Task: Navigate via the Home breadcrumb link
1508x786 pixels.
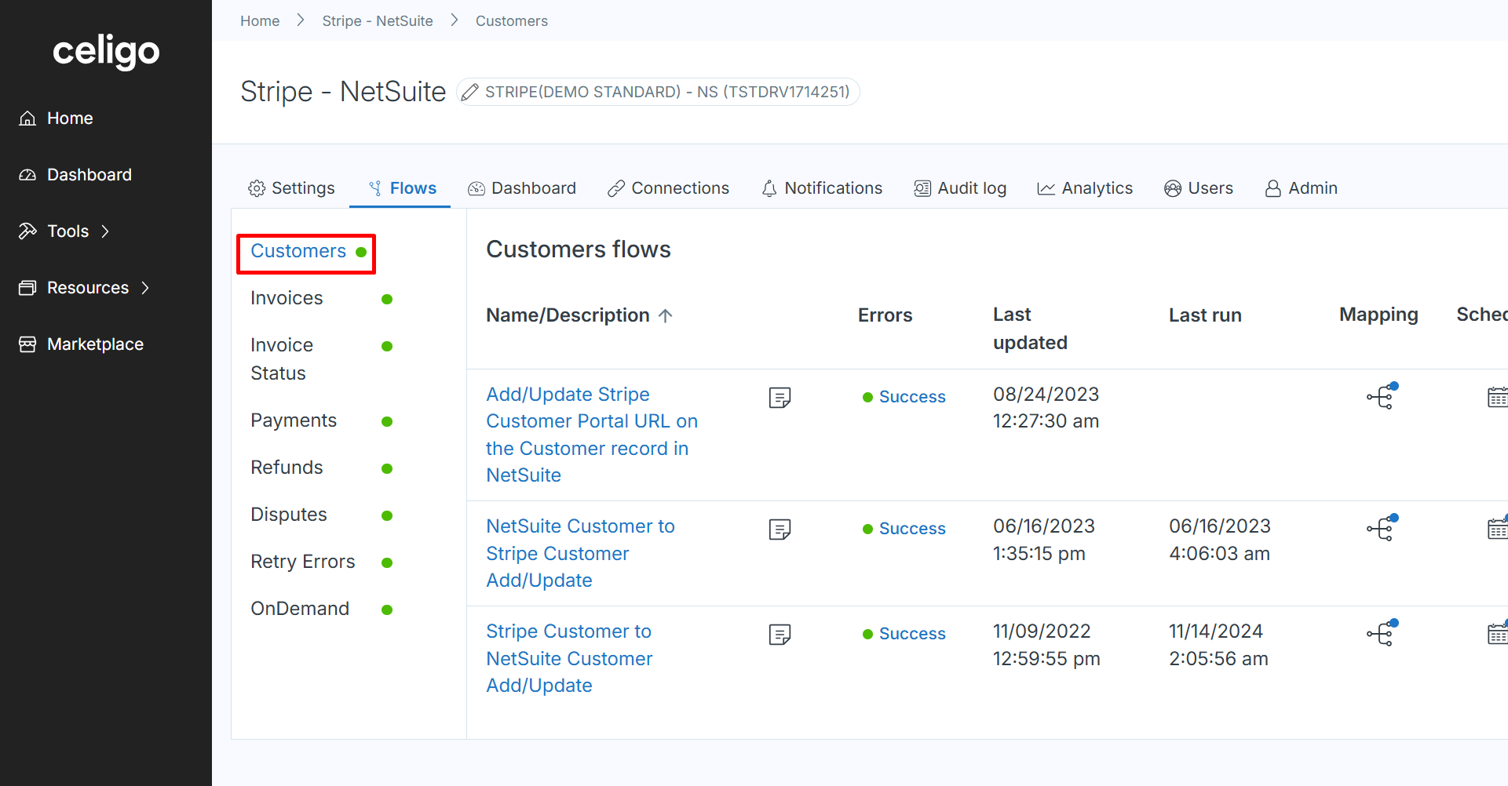Action: click(x=260, y=20)
